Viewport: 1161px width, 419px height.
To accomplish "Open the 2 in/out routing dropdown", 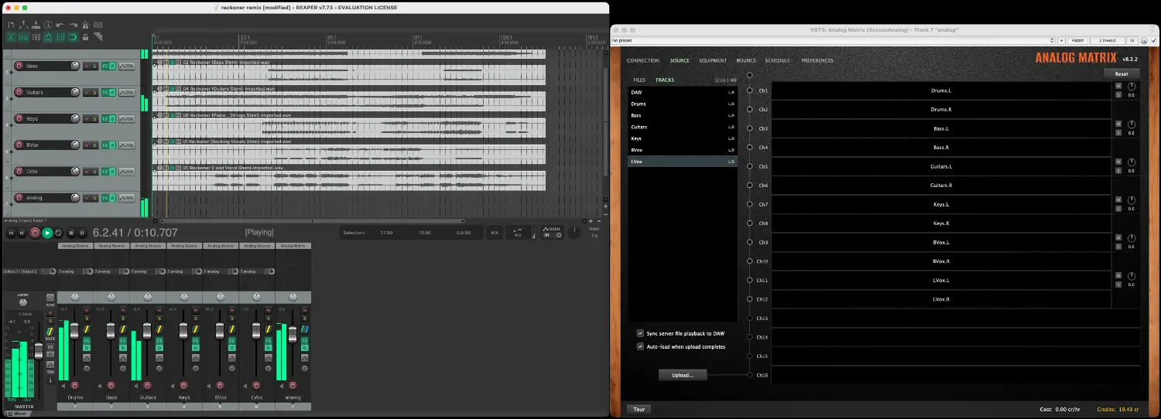I will click(1106, 40).
